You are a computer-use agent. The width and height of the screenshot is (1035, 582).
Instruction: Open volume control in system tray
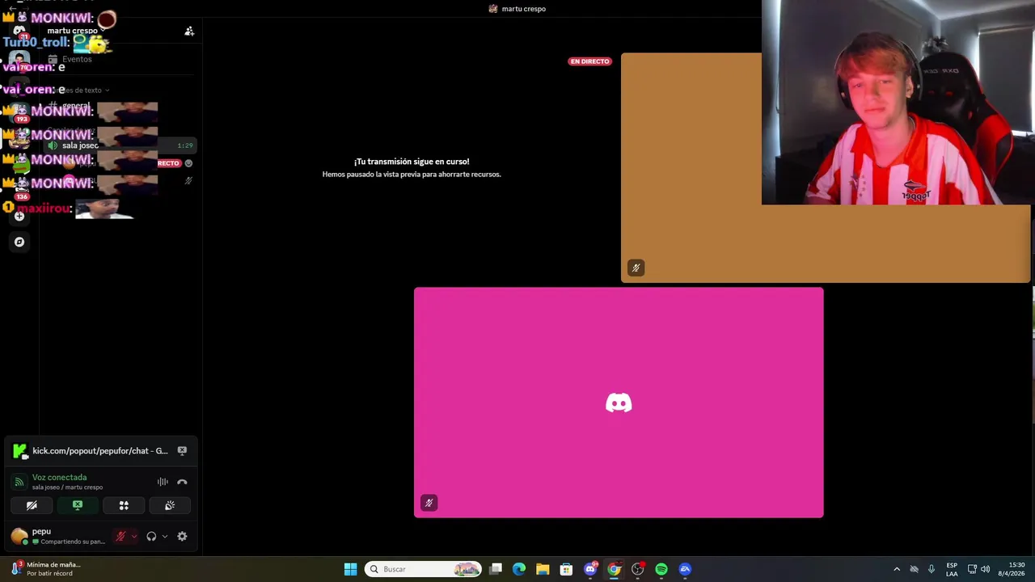click(985, 569)
